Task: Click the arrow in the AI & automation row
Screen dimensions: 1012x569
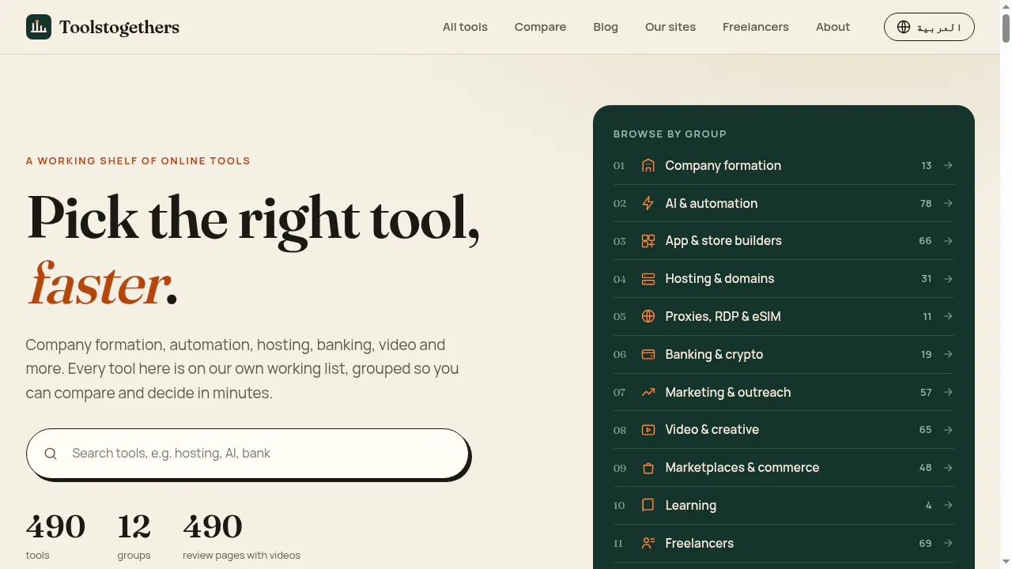Action: 948,203
